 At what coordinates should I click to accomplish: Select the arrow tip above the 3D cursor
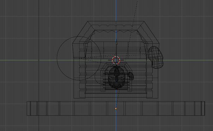click(x=116, y=40)
